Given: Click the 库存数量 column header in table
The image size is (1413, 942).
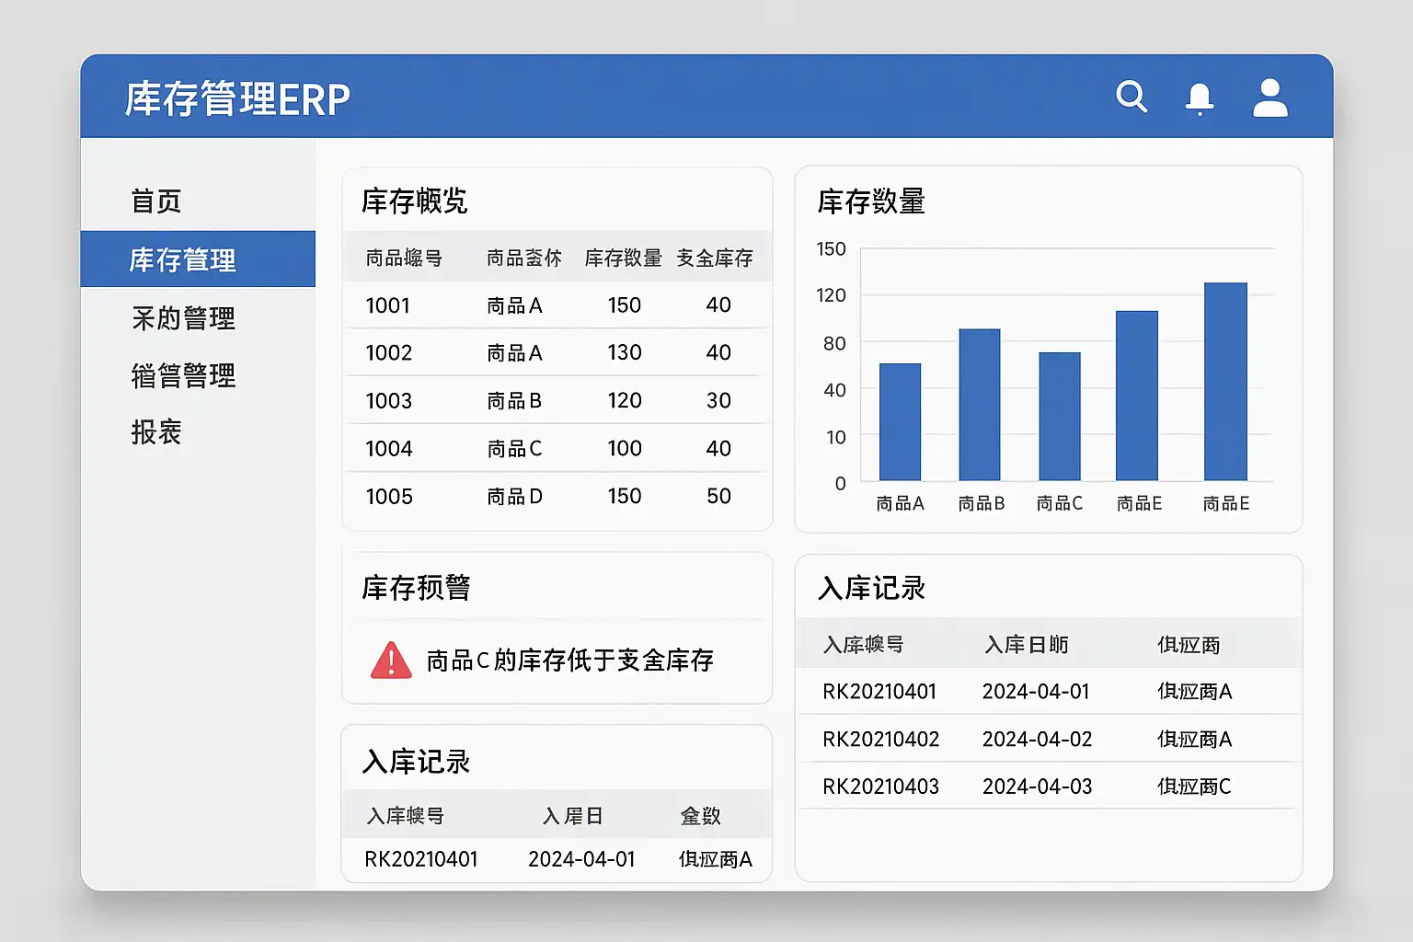Looking at the screenshot, I should click(x=623, y=258).
